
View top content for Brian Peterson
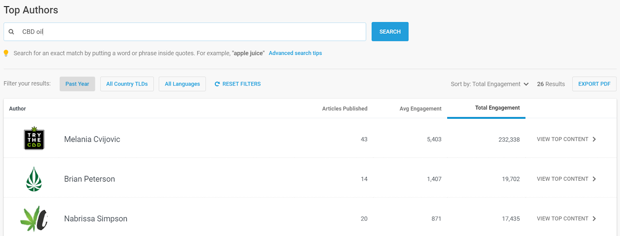566,179
